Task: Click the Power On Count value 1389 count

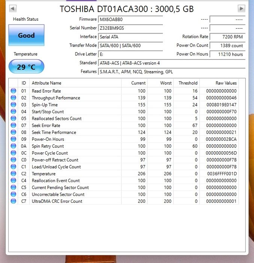Action: coord(228,46)
